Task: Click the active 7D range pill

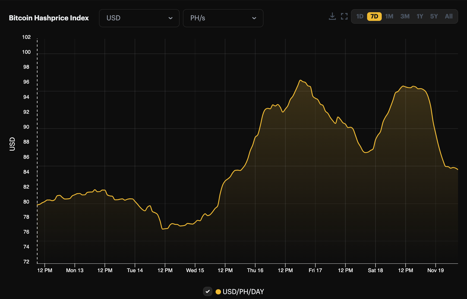Action: (374, 16)
